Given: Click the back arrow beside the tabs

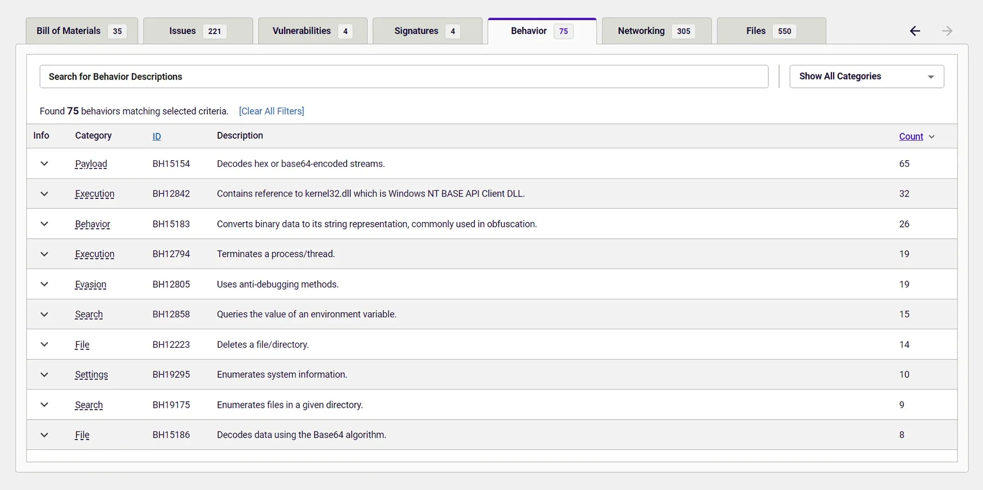Looking at the screenshot, I should point(915,31).
